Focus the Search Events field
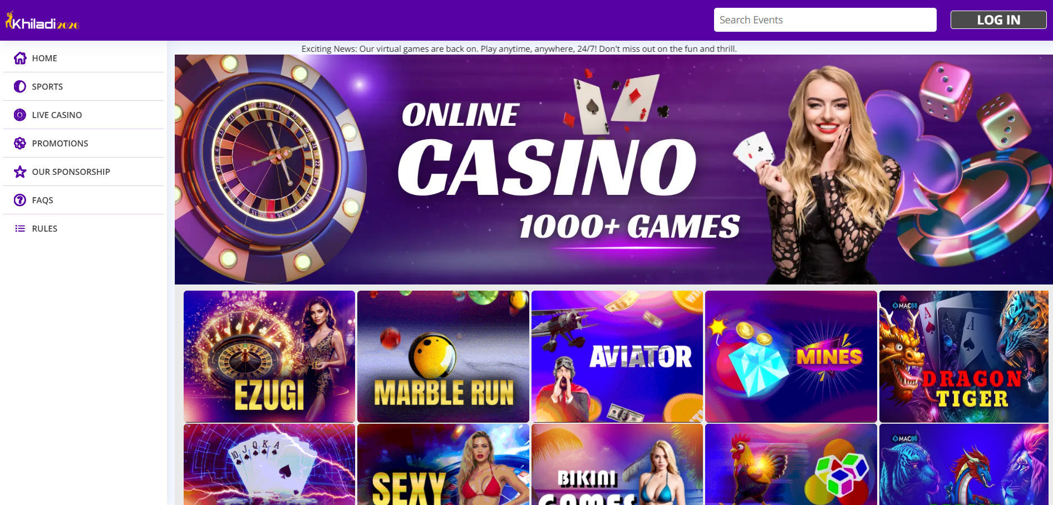The height and width of the screenshot is (505, 1053). click(825, 19)
